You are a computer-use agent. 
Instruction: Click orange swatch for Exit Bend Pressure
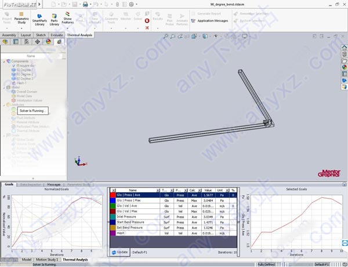pyautogui.click(x=113, y=228)
